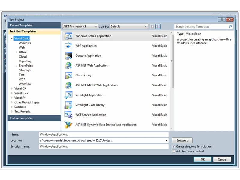The width and height of the screenshot is (240, 180).
Task: Select Windows under Visual Basic
Action: (x=25, y=43)
